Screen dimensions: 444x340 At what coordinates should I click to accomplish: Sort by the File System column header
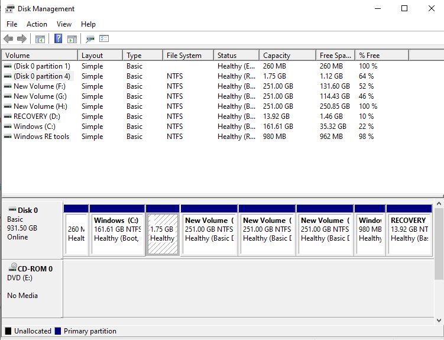[188, 55]
